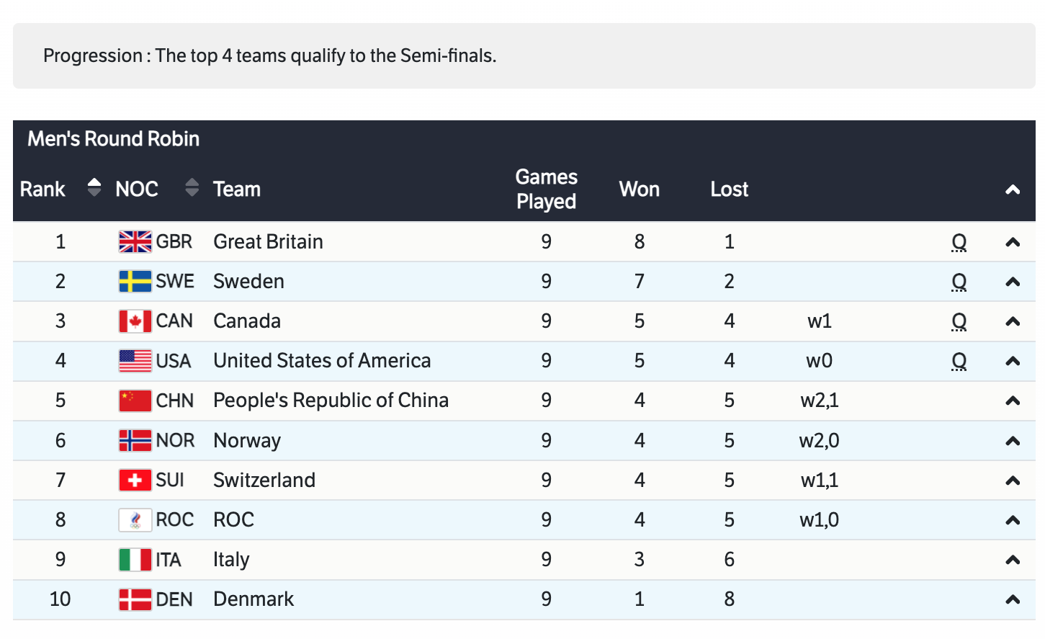Click the Switzerland flag icon
This screenshot has width=1045, height=639.
pyautogui.click(x=135, y=480)
